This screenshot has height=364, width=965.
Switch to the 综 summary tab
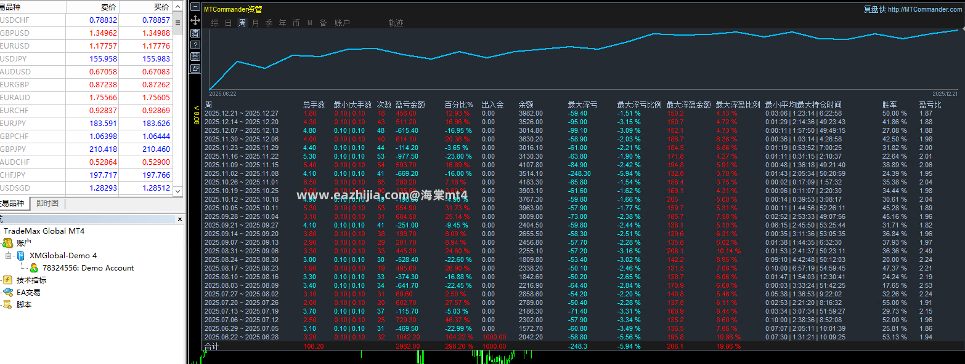pos(214,23)
